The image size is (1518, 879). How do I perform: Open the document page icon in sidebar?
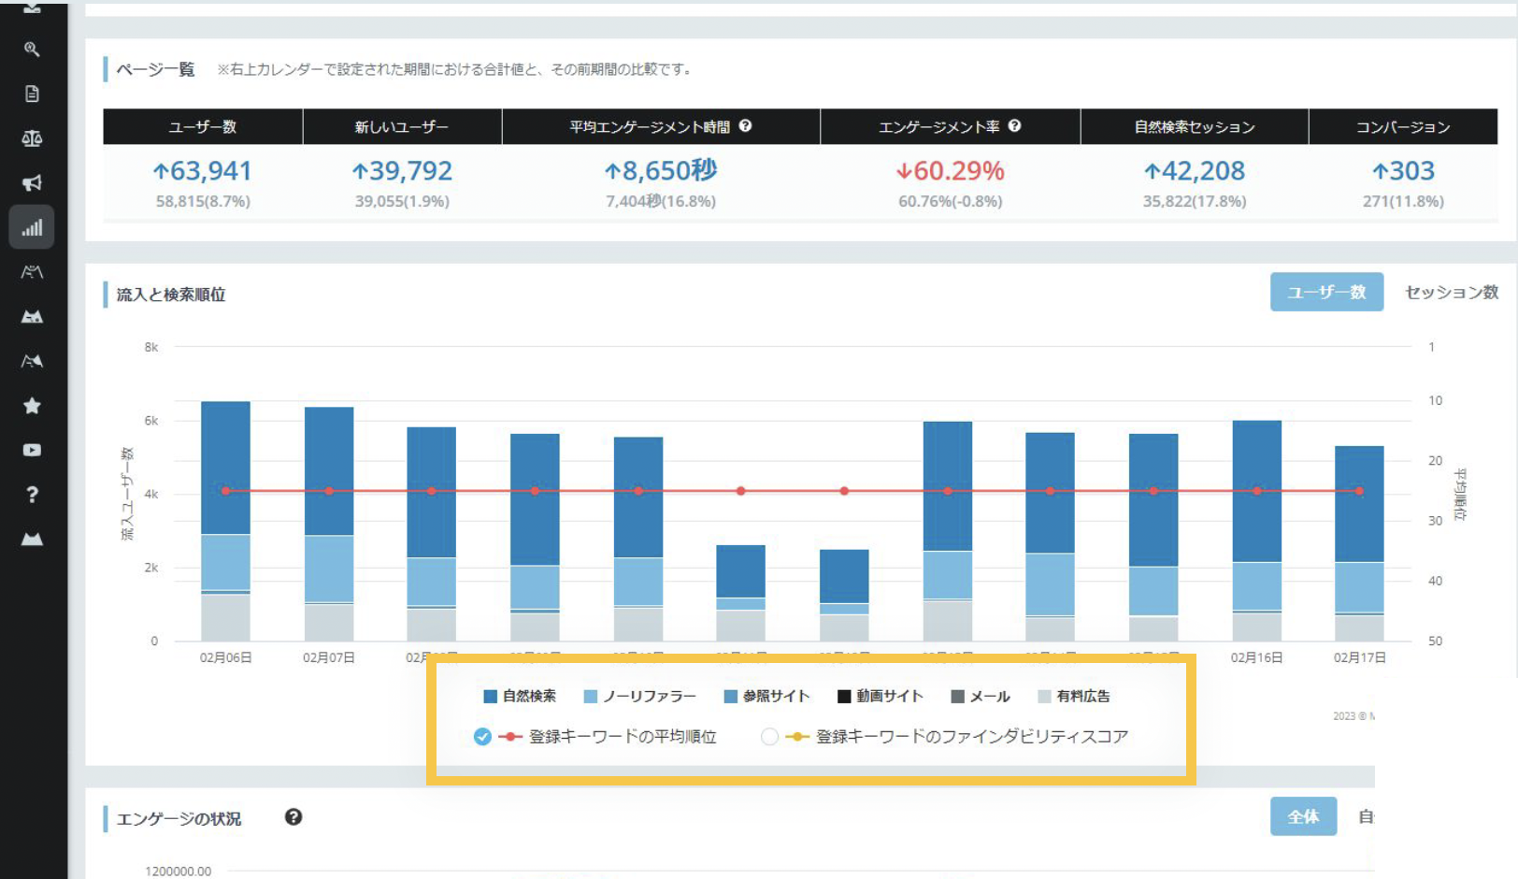[32, 94]
